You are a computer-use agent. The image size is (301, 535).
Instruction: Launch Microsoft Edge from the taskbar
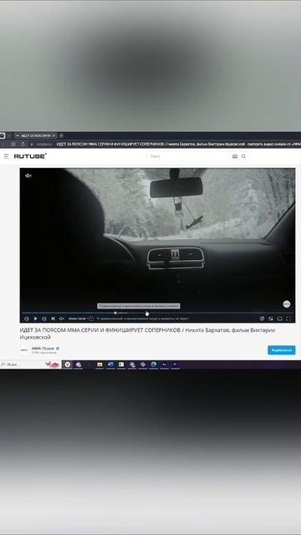[154, 364]
